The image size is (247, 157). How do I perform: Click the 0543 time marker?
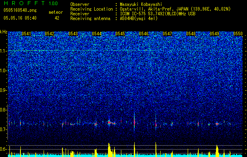(x=73, y=34)
